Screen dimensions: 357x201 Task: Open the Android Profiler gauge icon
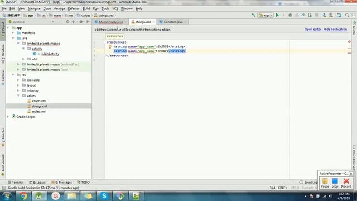coord(303,15)
